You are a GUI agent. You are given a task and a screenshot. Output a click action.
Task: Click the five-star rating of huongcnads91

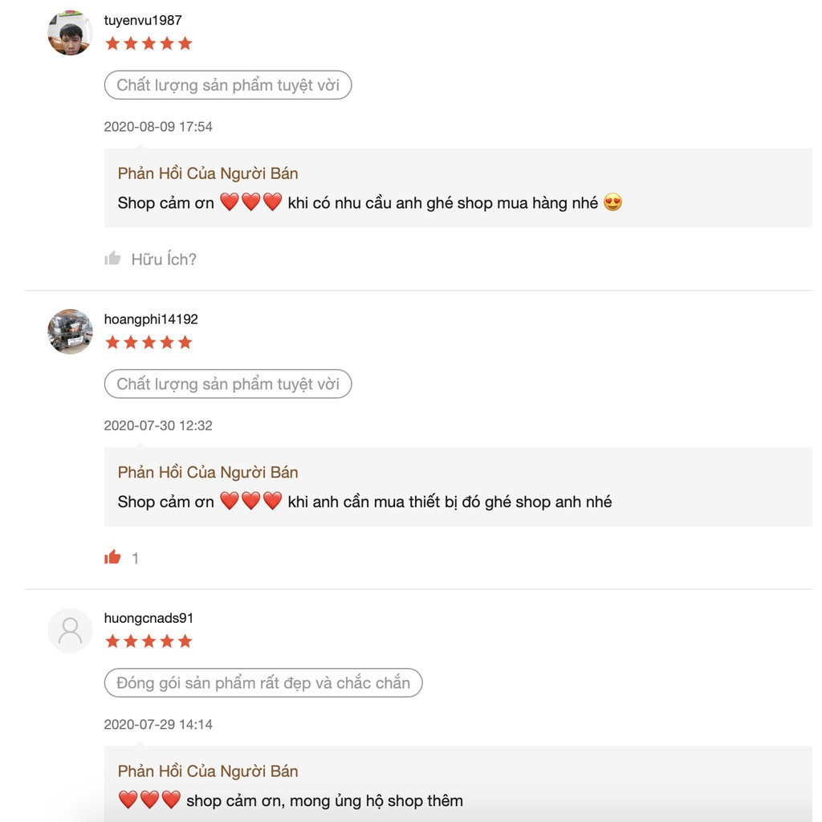149,641
